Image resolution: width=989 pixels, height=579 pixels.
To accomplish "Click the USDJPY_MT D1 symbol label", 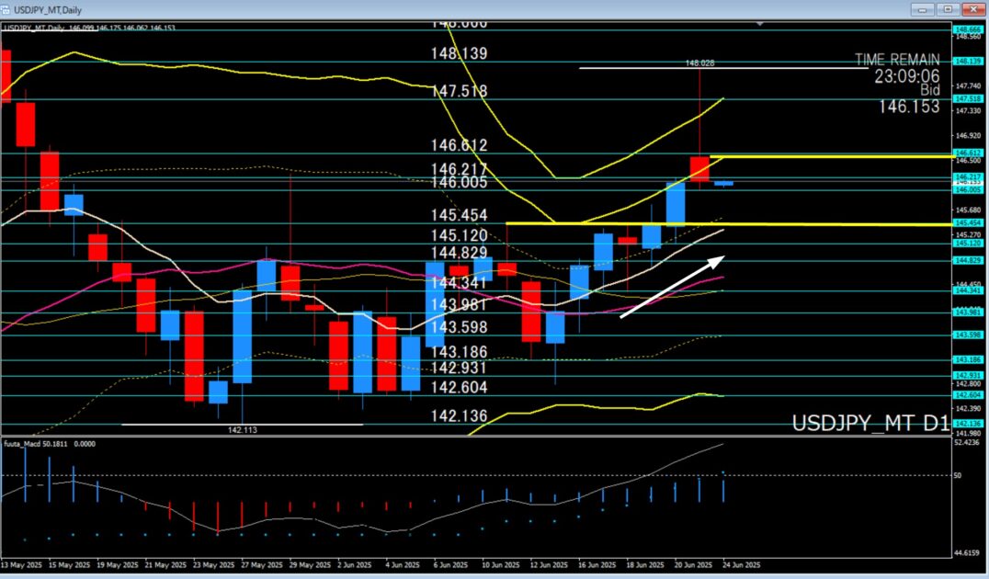I will point(870,424).
